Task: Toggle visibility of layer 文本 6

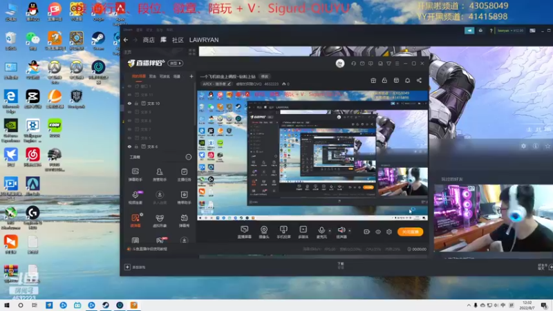Action: coord(129,147)
